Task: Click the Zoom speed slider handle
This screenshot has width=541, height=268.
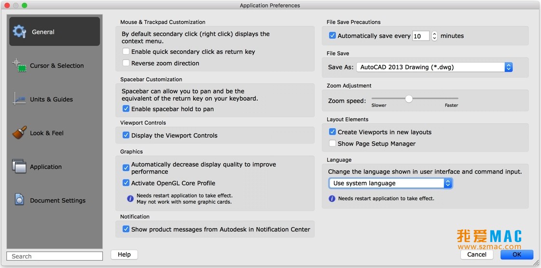Action: 409,99
